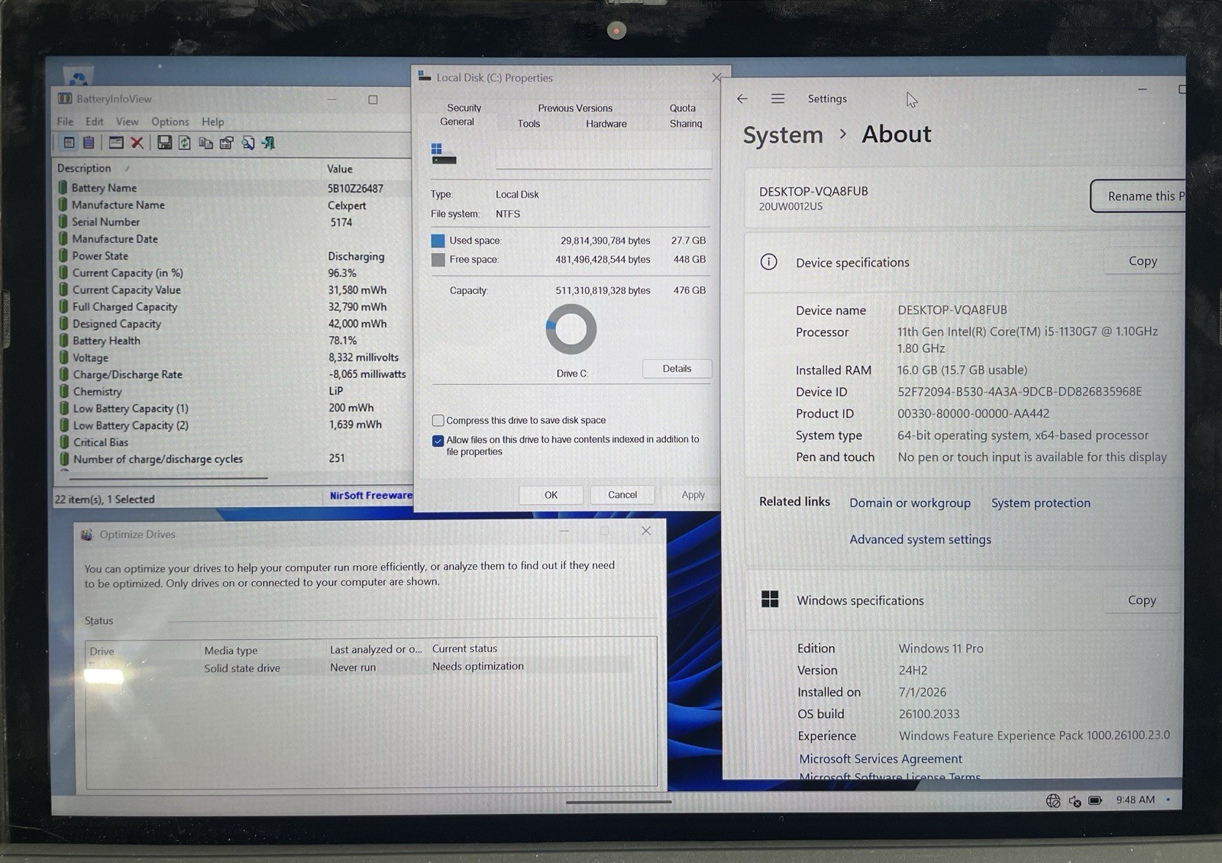1222x863 pixels.
Task: Open the System protection link
Action: coord(1040,503)
